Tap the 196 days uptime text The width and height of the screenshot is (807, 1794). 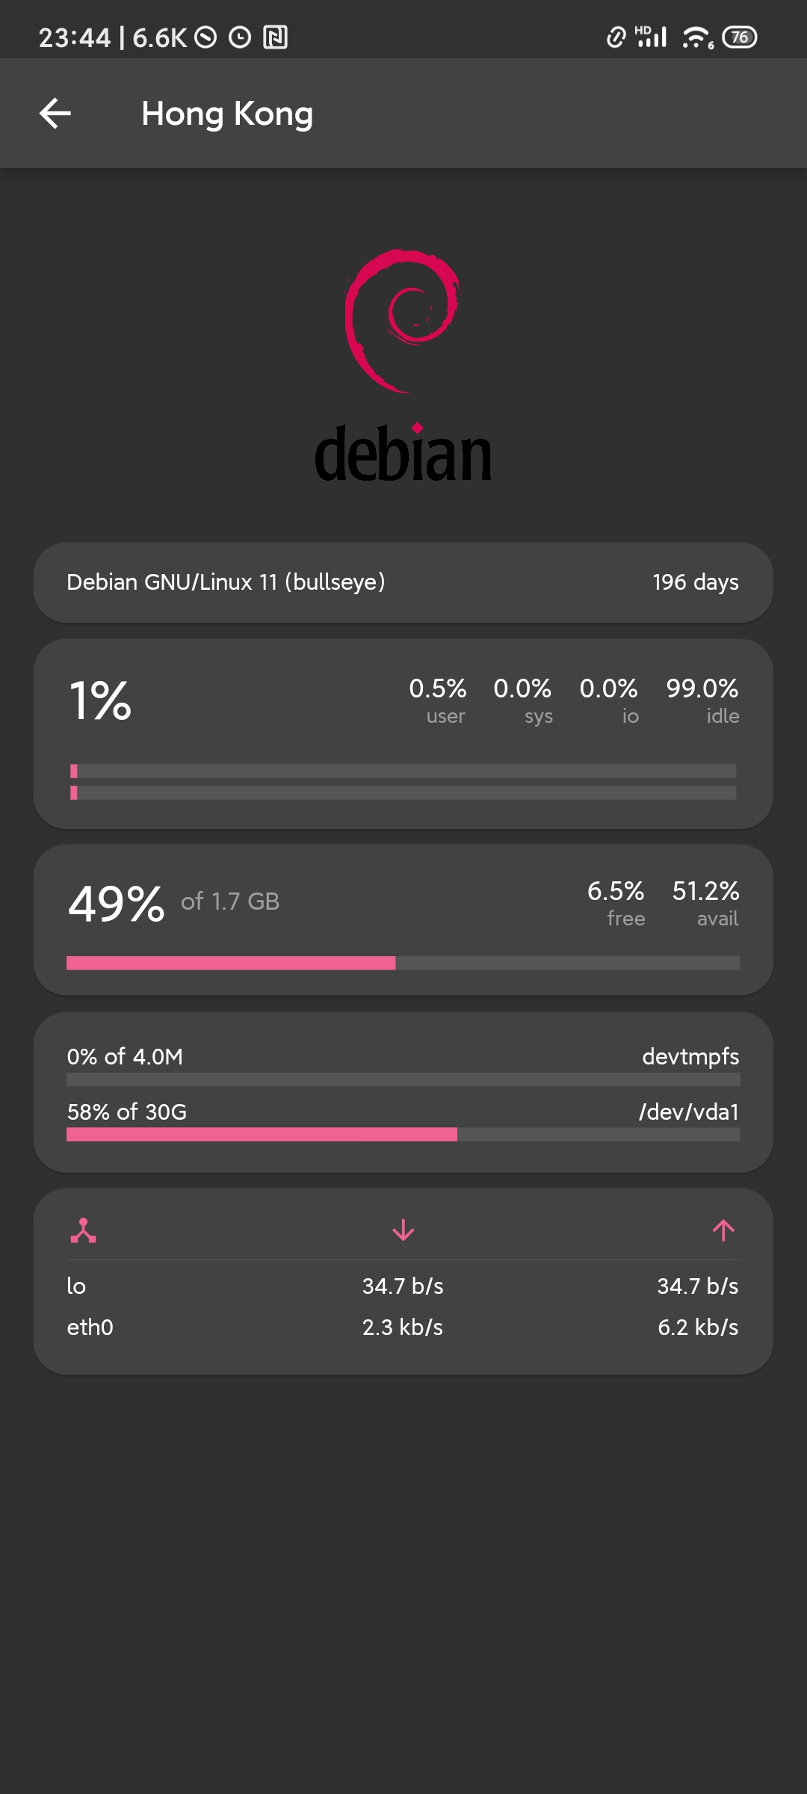[695, 582]
